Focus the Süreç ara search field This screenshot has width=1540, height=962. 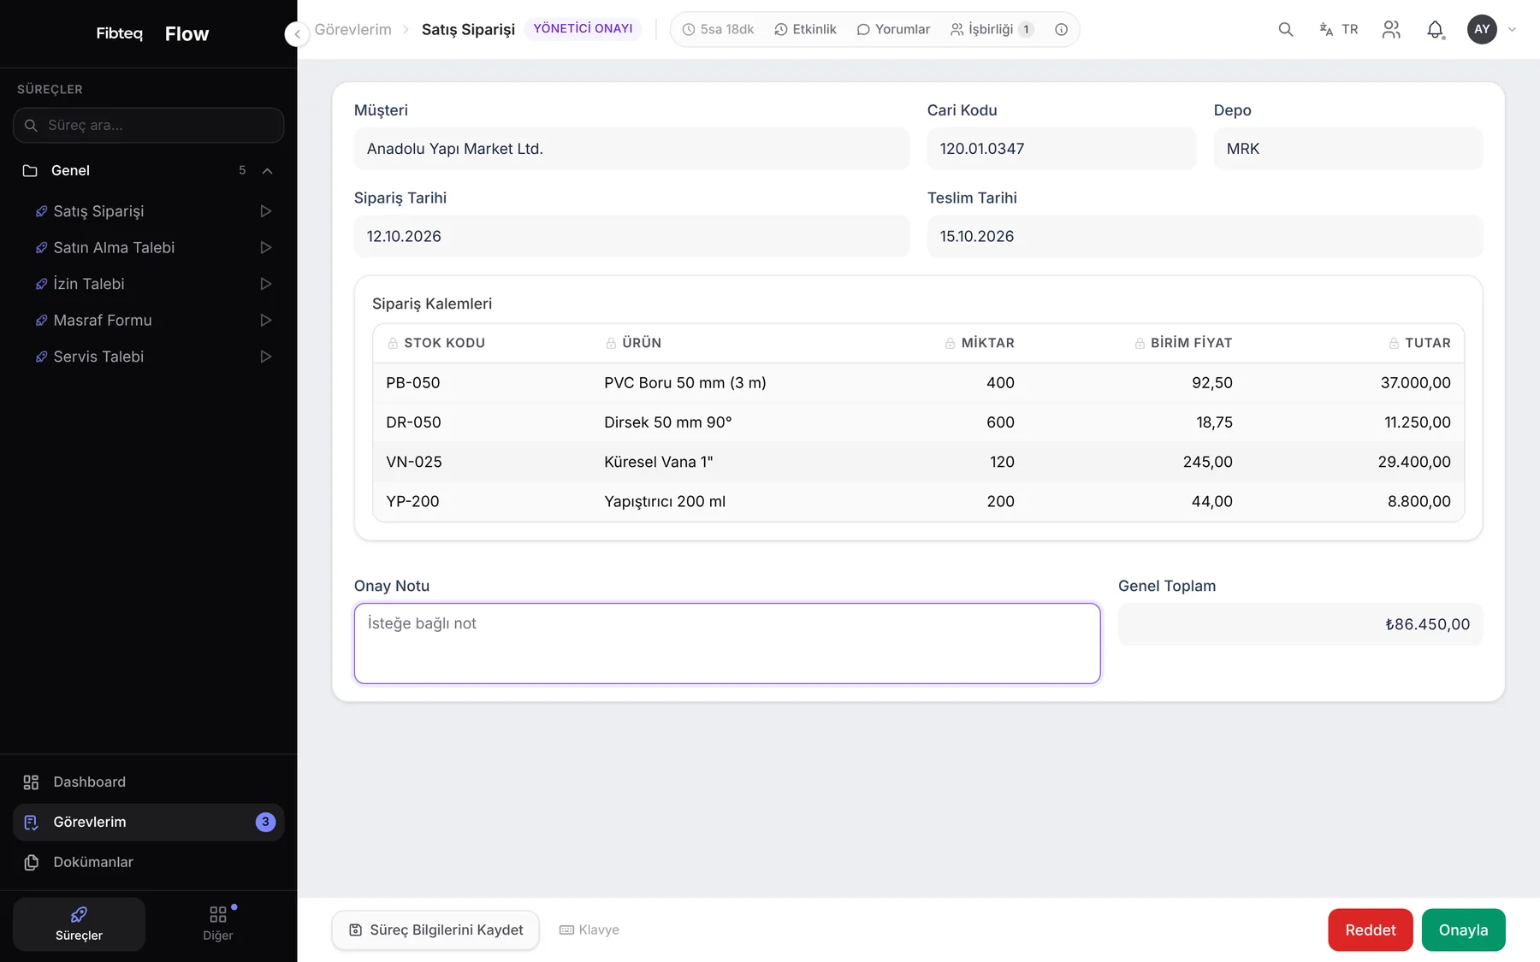pos(148,125)
